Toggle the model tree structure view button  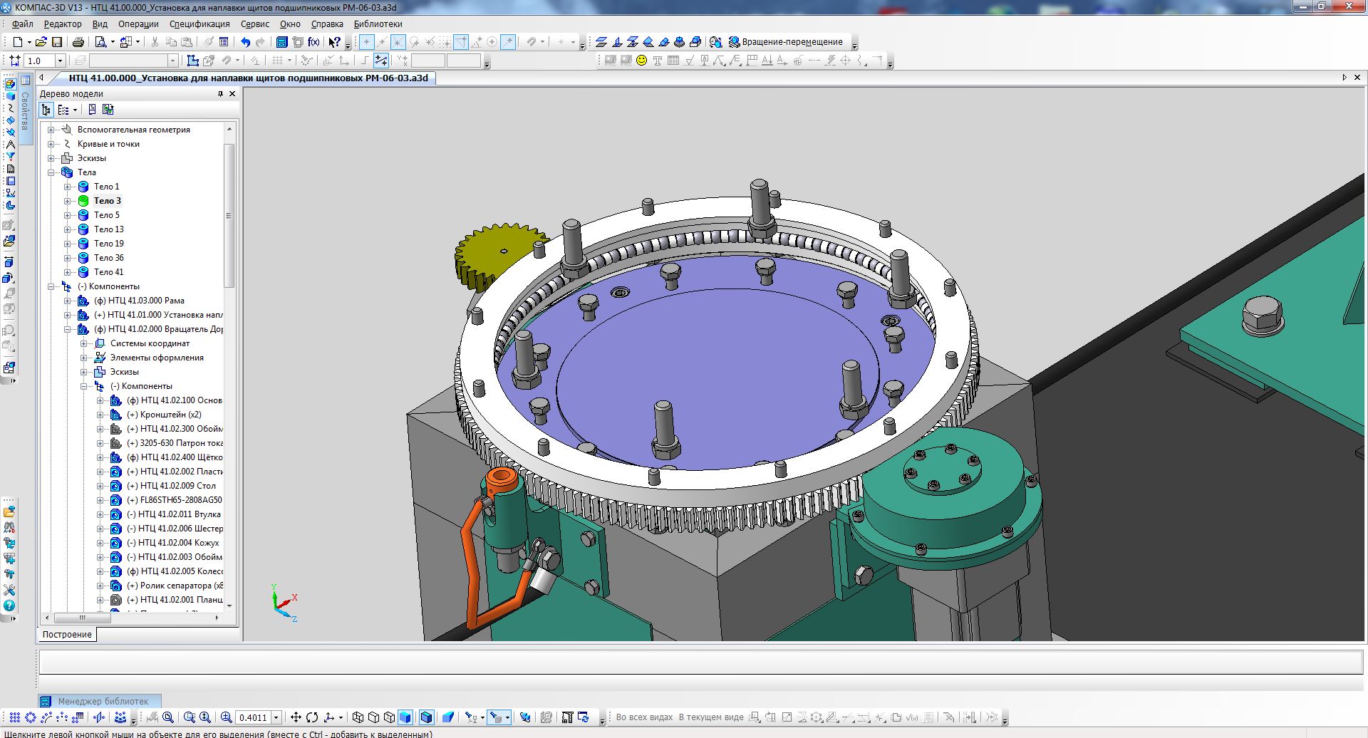click(46, 110)
